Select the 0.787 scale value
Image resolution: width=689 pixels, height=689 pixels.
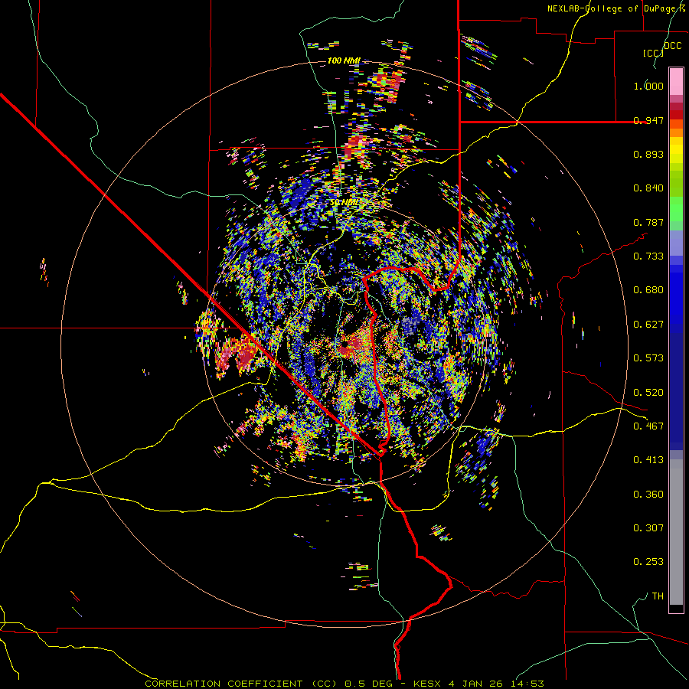(x=648, y=222)
